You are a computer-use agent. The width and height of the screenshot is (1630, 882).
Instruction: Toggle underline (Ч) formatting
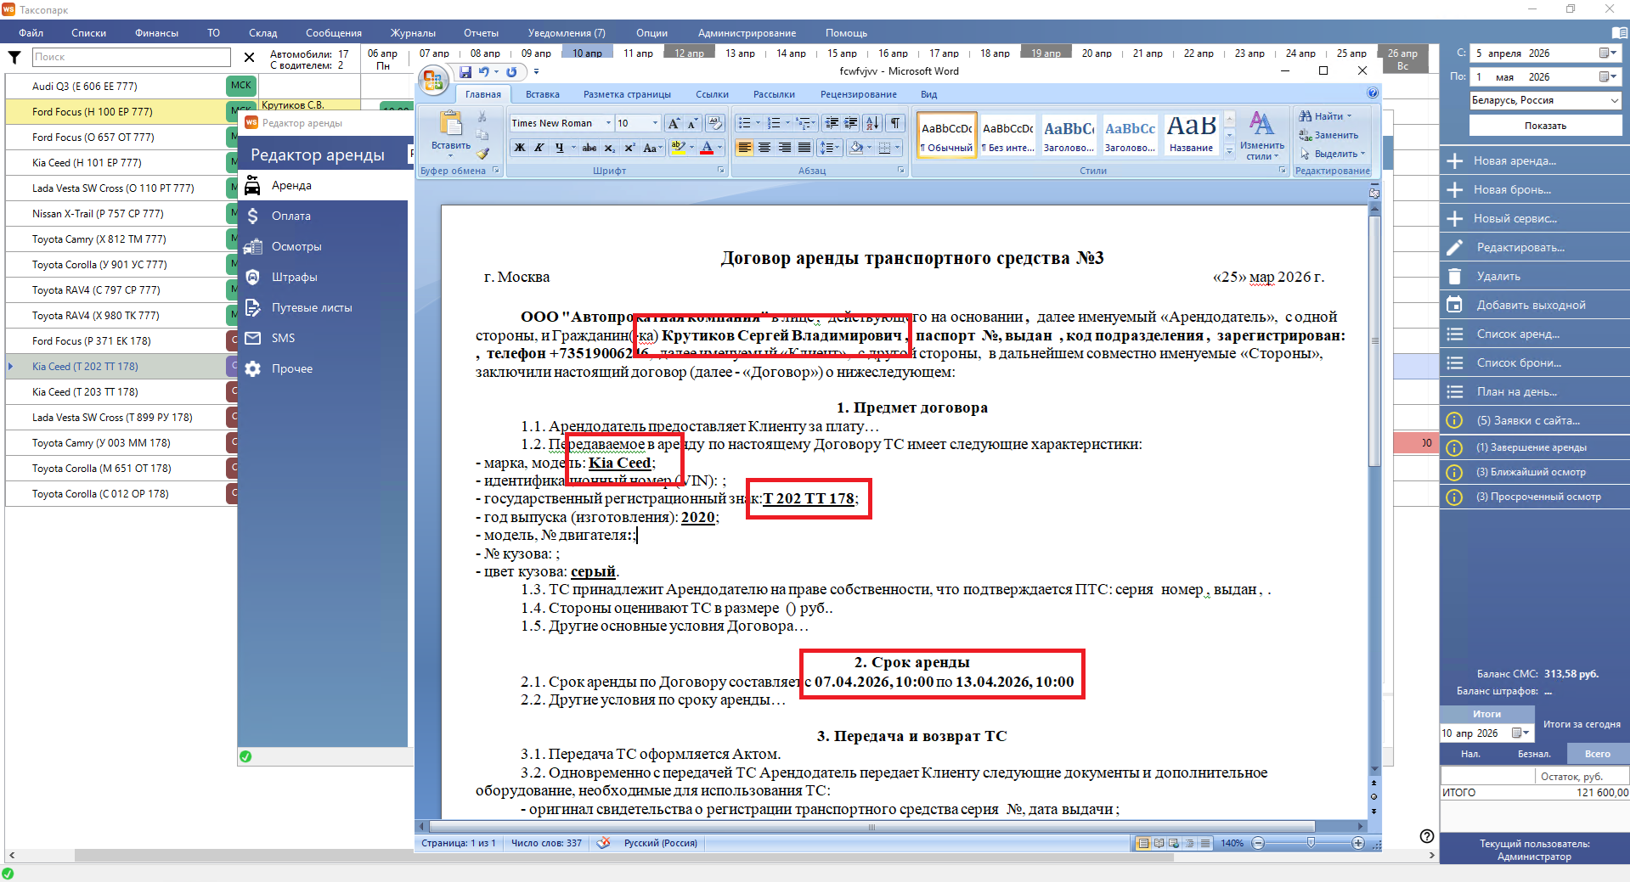coord(559,148)
